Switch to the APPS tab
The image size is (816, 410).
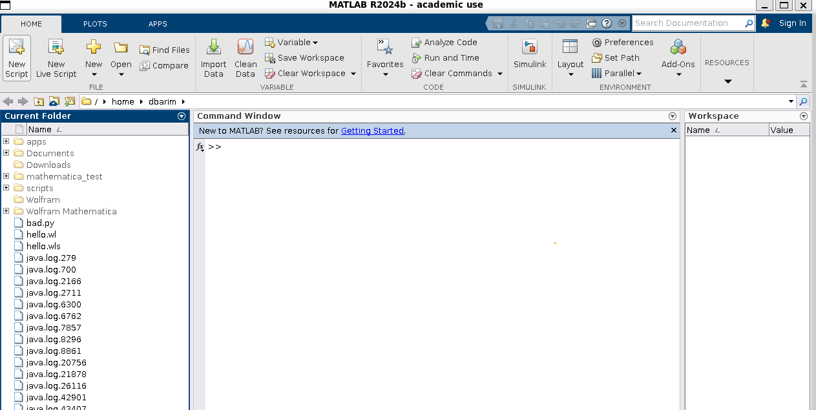tap(158, 24)
